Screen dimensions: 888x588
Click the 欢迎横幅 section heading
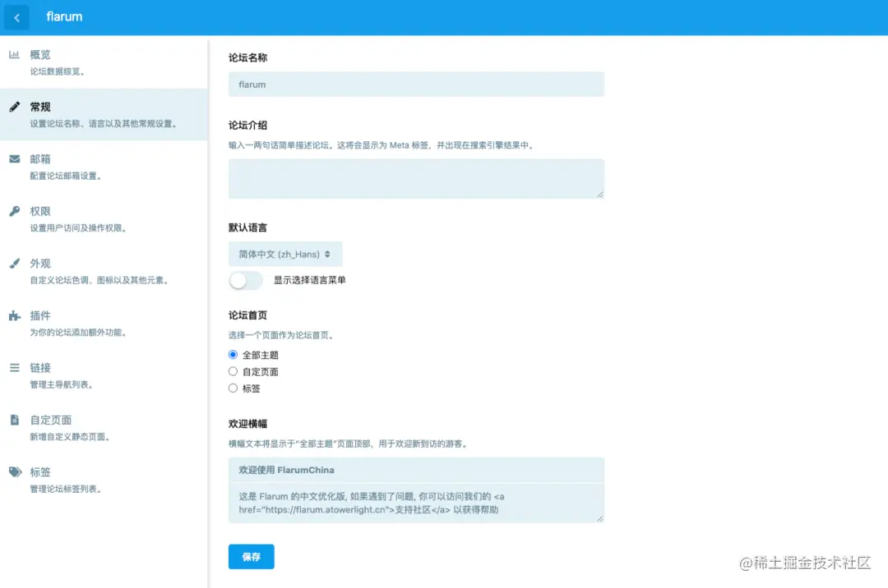coord(248,424)
